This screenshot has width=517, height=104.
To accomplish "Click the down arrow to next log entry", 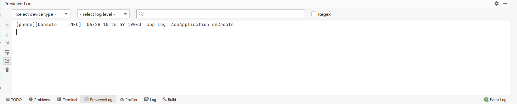I will click(7, 35).
